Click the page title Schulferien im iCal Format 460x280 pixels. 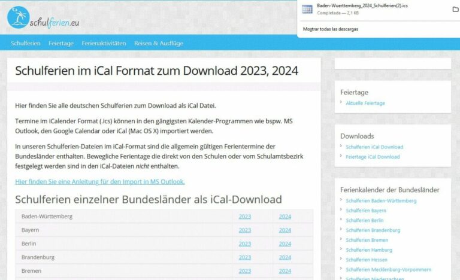(157, 71)
